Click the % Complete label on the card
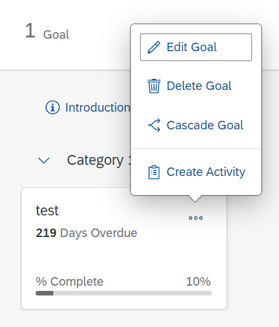The width and height of the screenshot is (279, 327). pos(70,282)
